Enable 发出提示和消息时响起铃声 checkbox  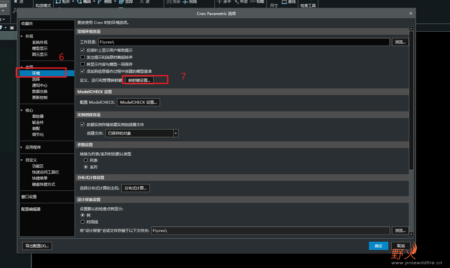(83, 57)
